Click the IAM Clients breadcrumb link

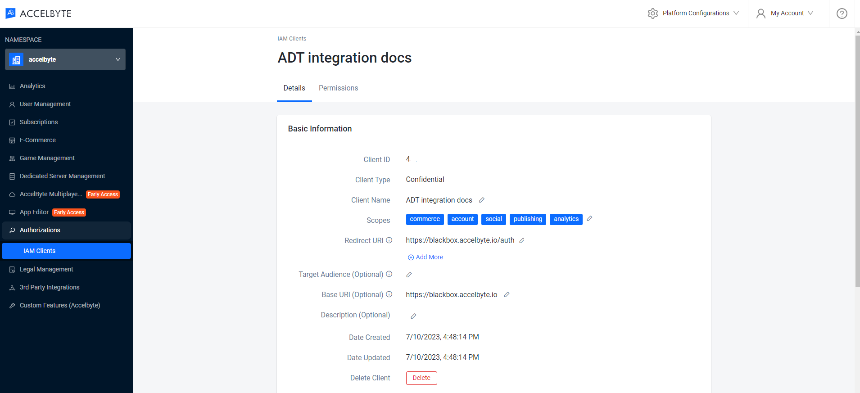click(x=292, y=39)
